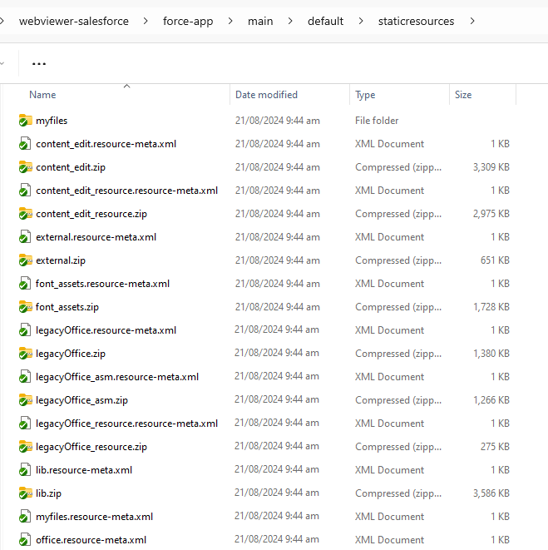
Task: Select the office.resource-meta.xml file icon
Action: pos(25,540)
